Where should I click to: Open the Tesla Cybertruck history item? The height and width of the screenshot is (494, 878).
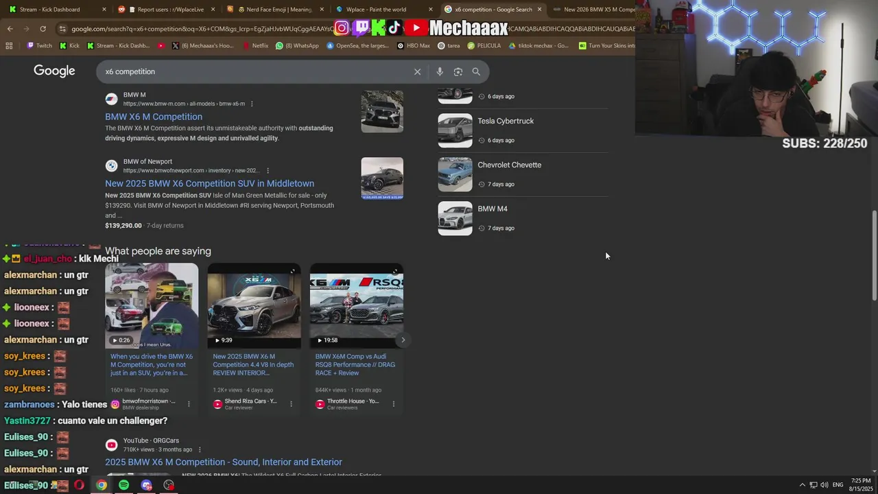point(523,130)
